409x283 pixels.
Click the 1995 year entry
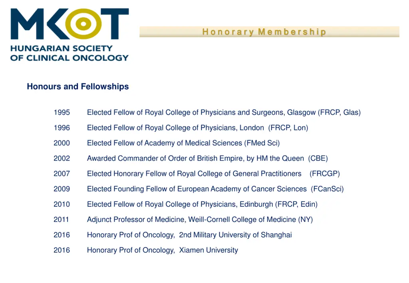[62, 112]
